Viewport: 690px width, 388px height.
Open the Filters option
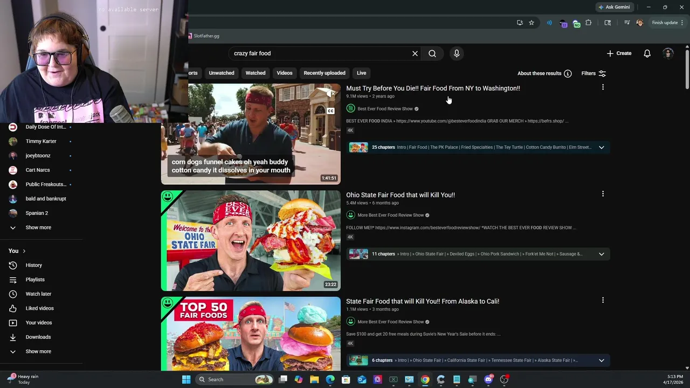[x=594, y=73]
